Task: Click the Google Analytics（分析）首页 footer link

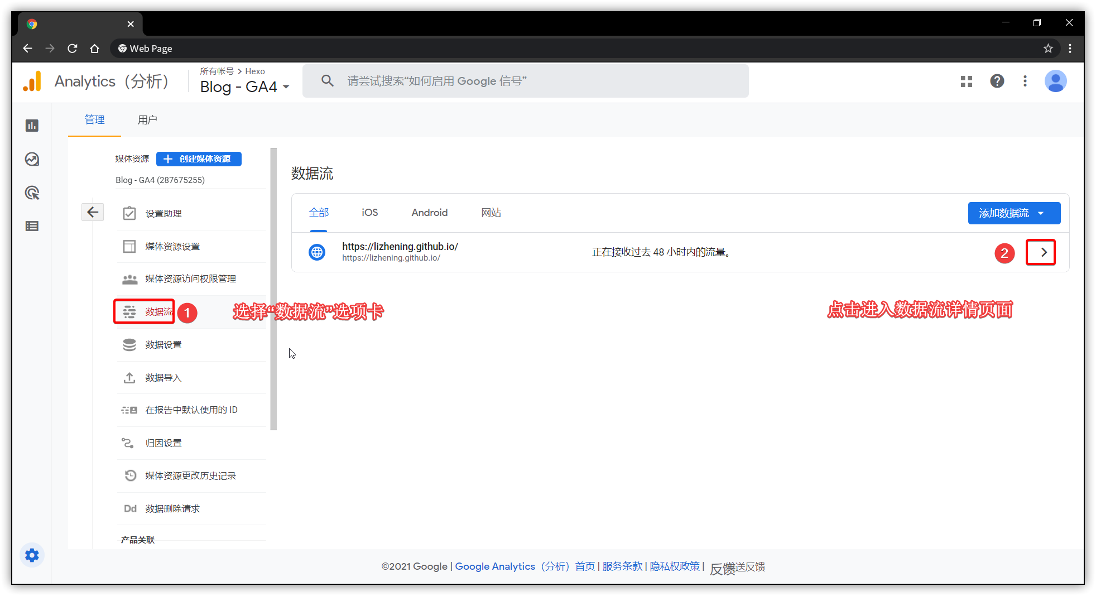Action: click(525, 566)
